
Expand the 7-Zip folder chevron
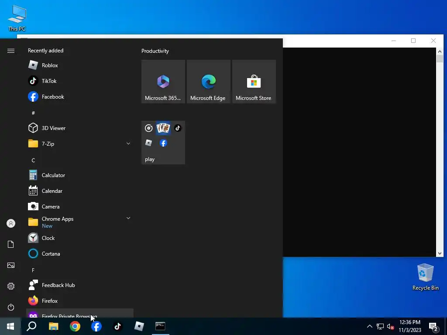(128, 143)
